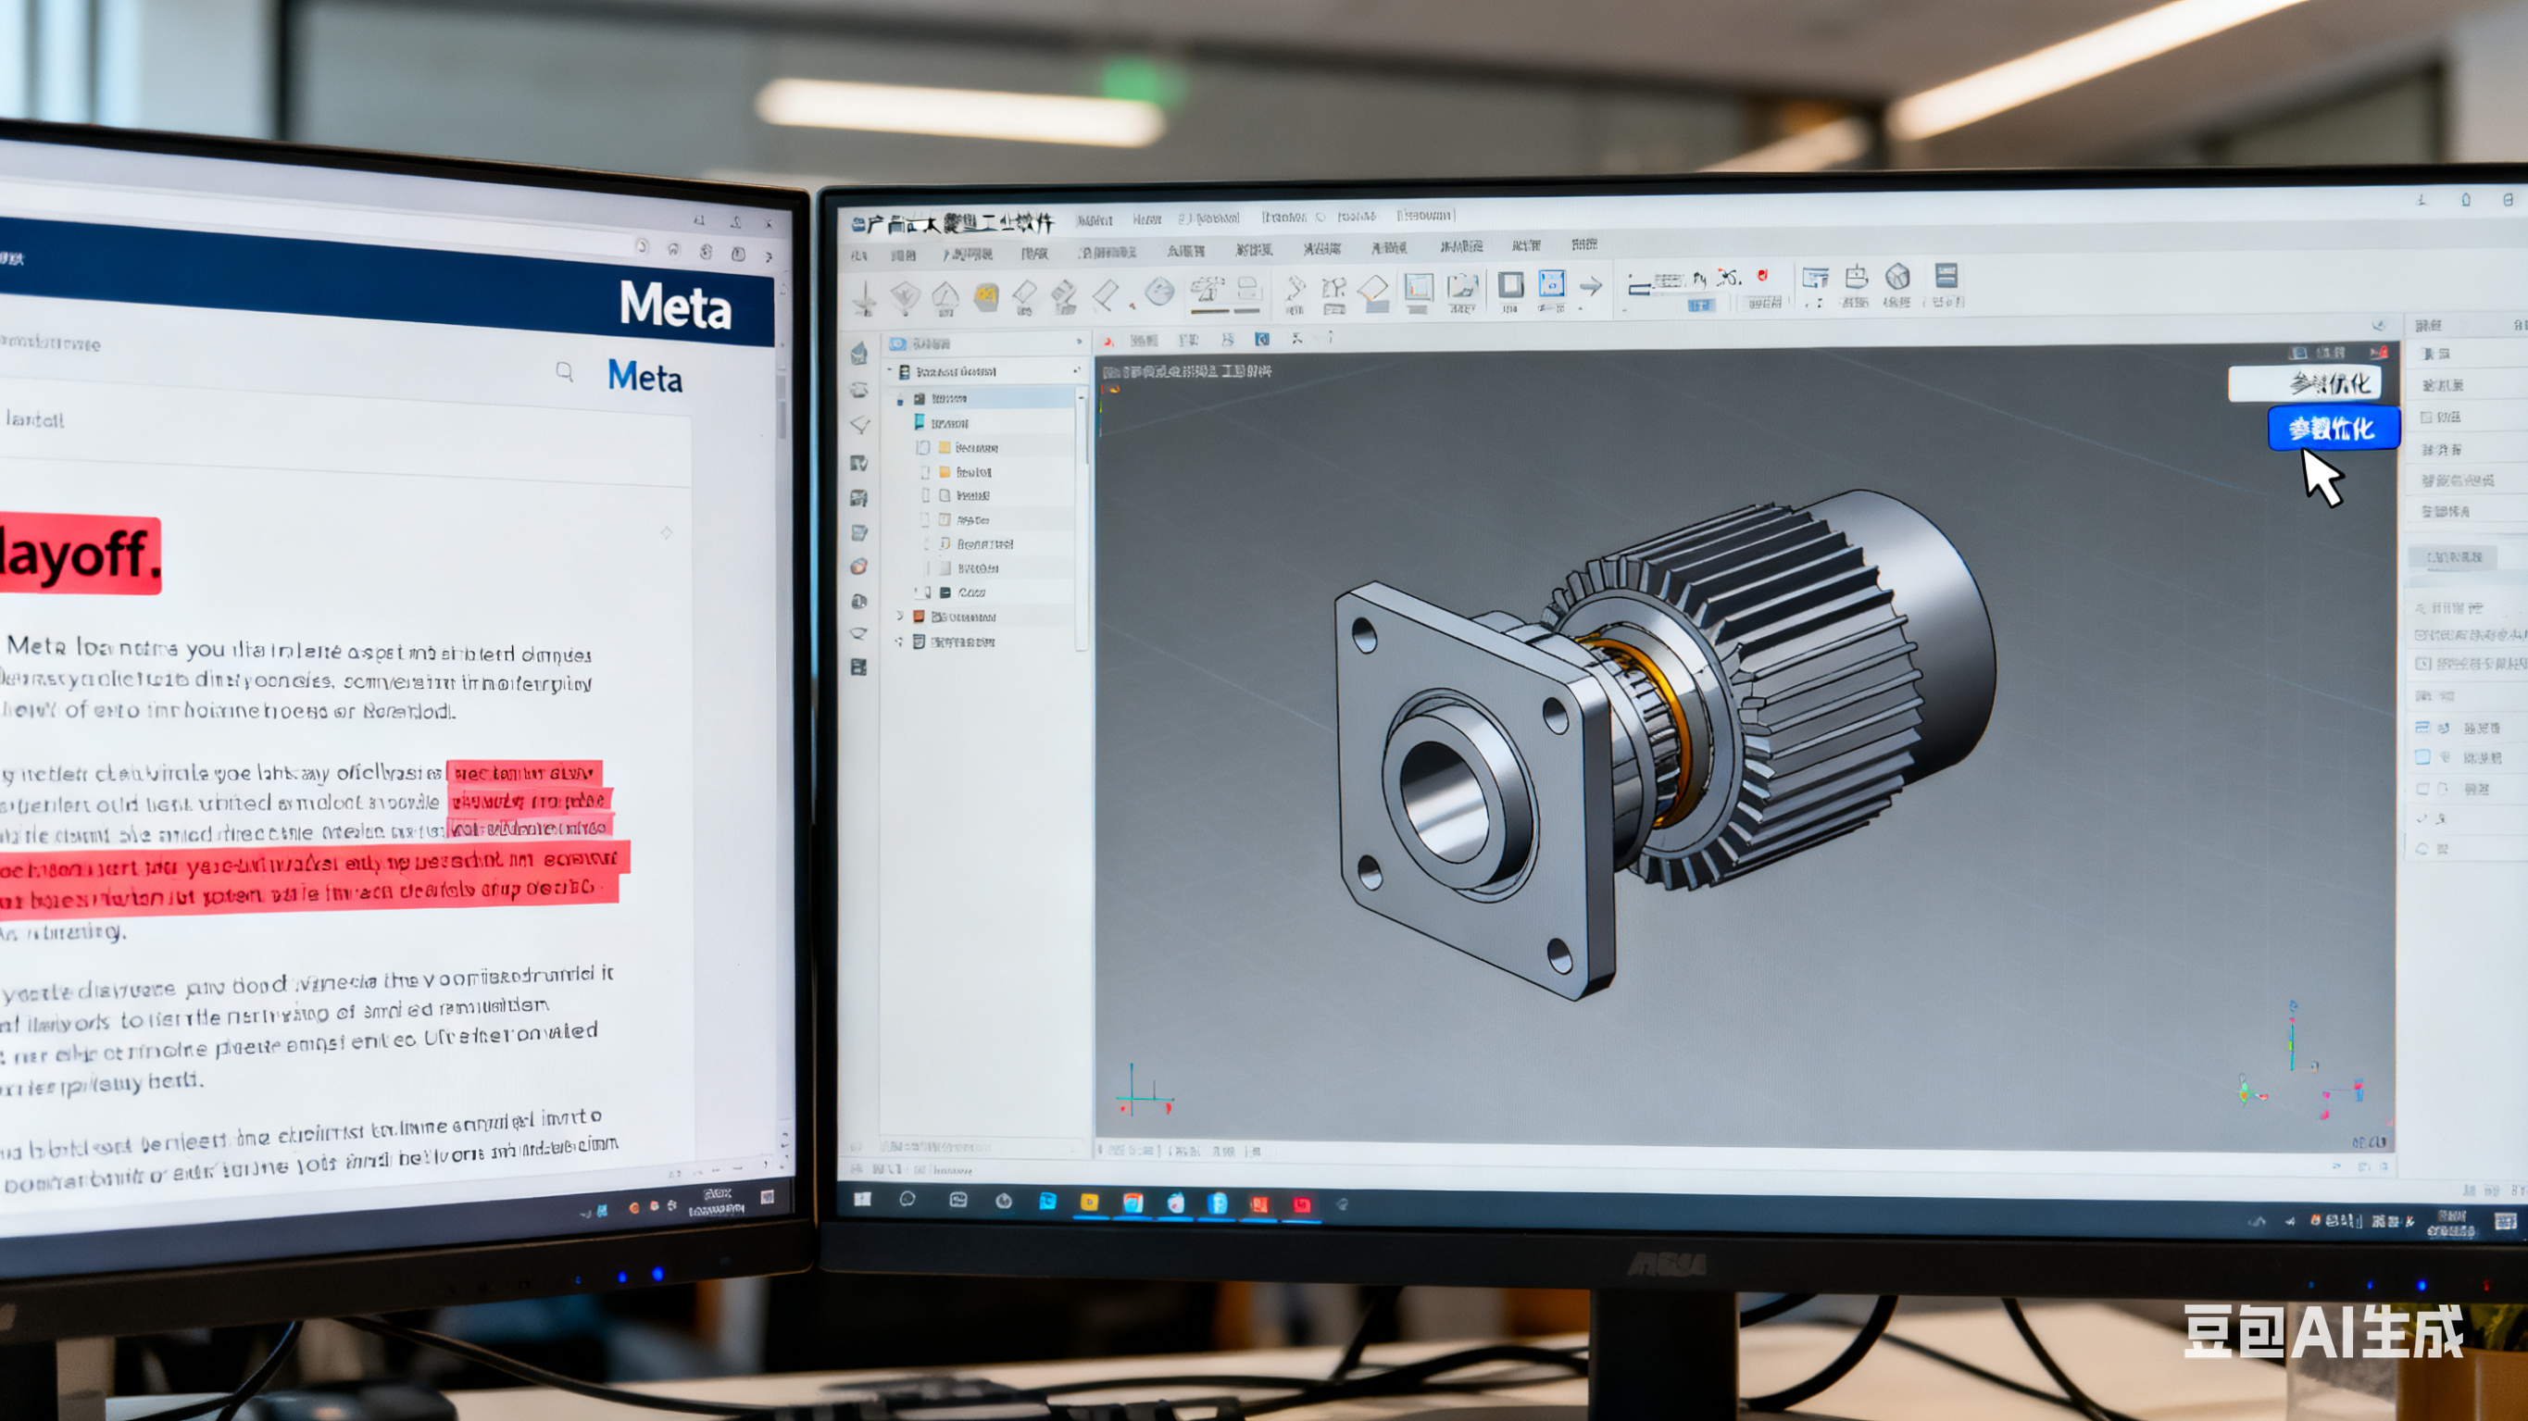Click the red sphere icon in the left sidebar

858,567
